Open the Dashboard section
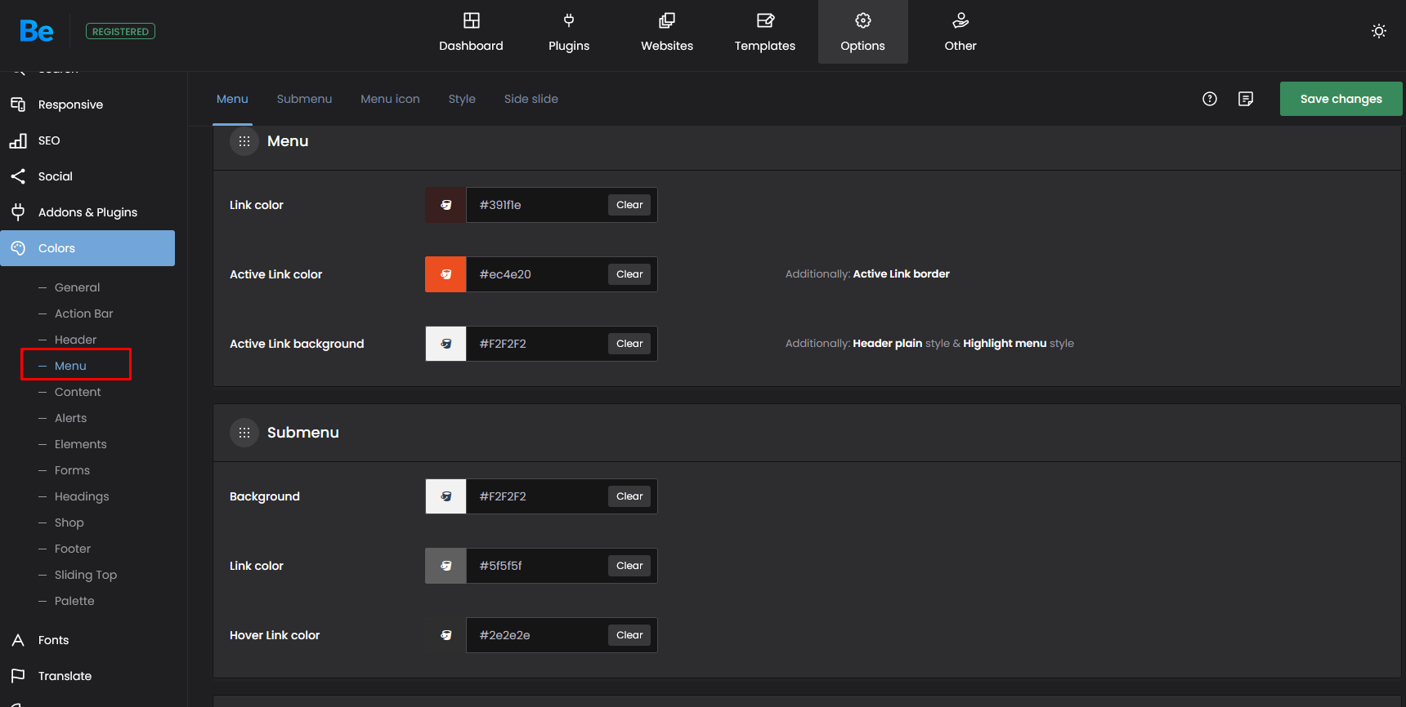1406x707 pixels. click(x=471, y=32)
